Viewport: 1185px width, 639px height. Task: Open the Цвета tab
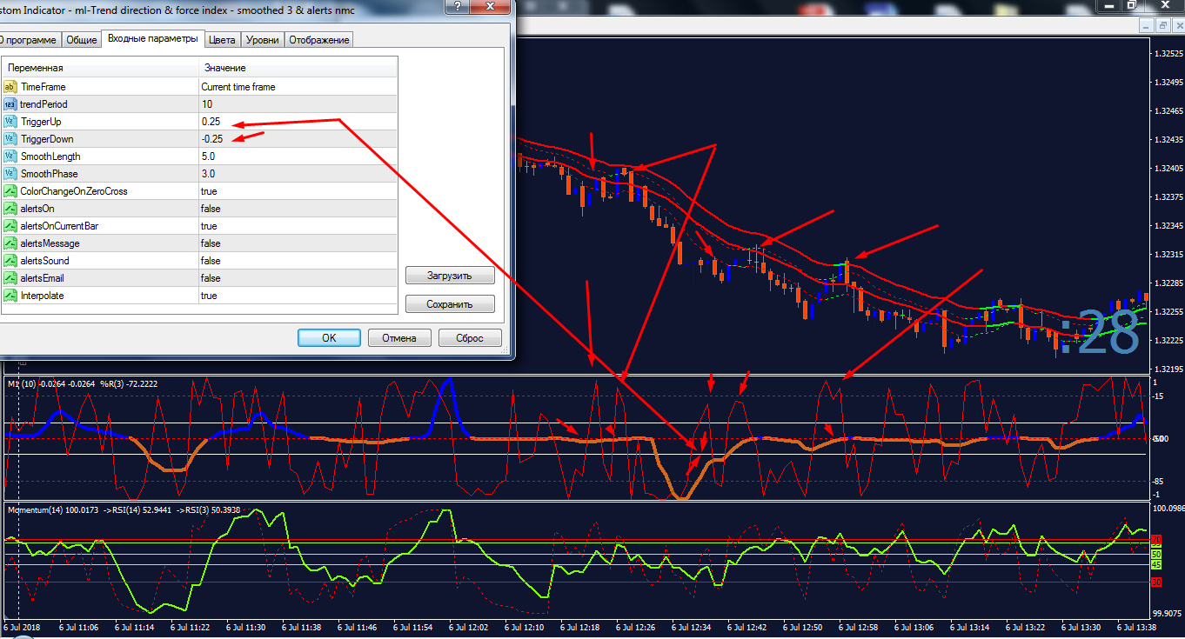(222, 40)
